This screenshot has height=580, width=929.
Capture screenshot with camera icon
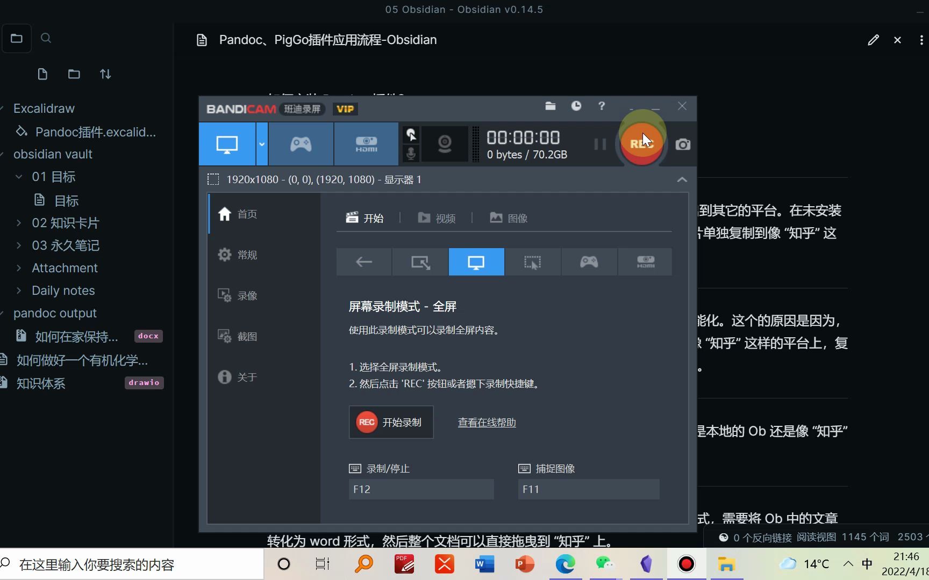click(x=683, y=144)
